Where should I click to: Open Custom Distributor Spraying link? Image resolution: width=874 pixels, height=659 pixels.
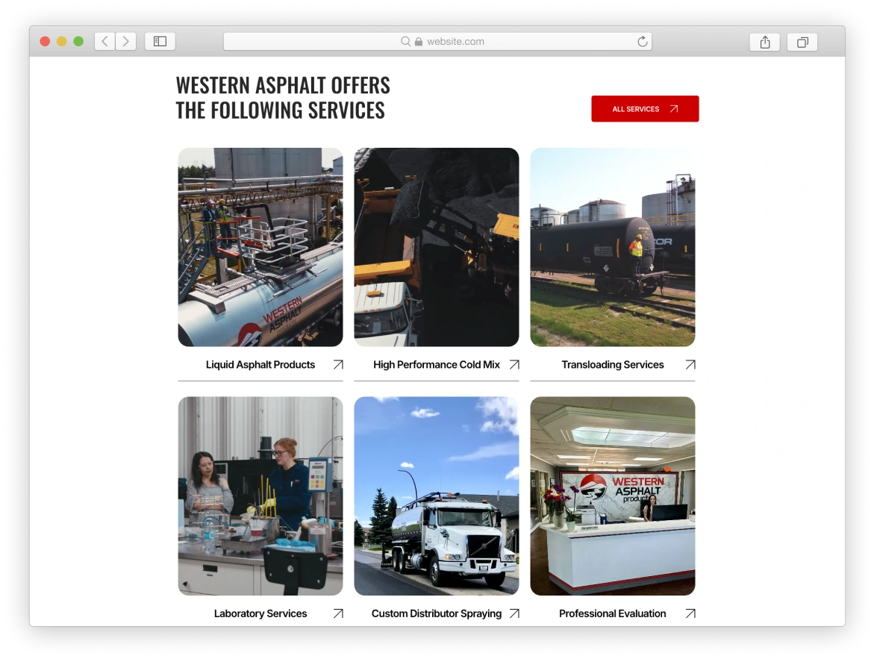(x=437, y=613)
